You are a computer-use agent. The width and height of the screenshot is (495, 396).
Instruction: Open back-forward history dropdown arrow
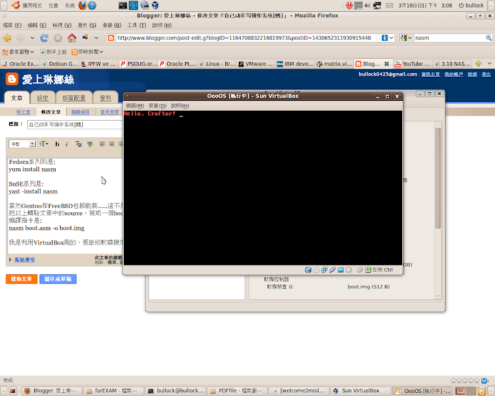pyautogui.click(x=32, y=38)
